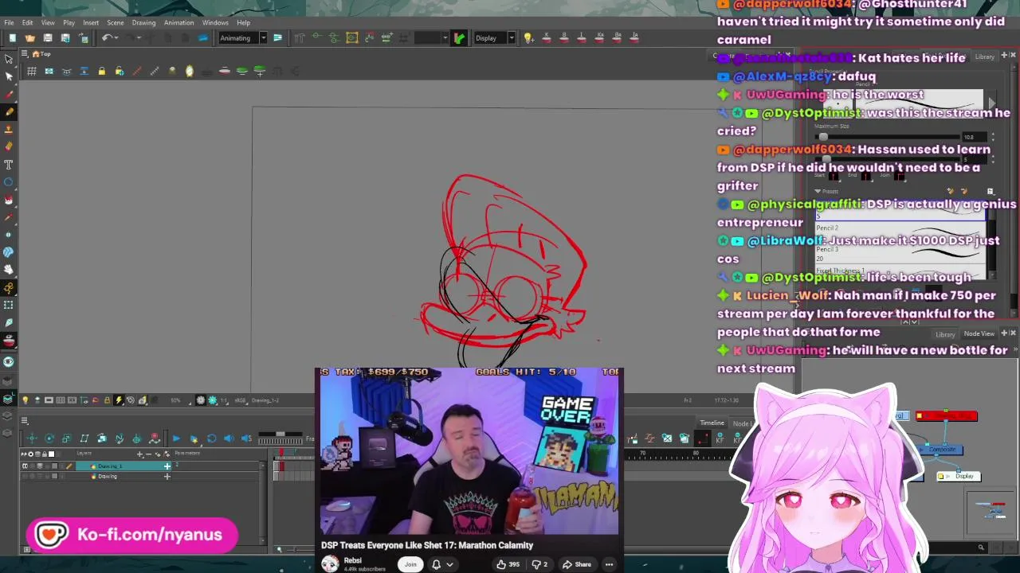Click the New scene icon
The width and height of the screenshot is (1020, 573).
(x=12, y=38)
